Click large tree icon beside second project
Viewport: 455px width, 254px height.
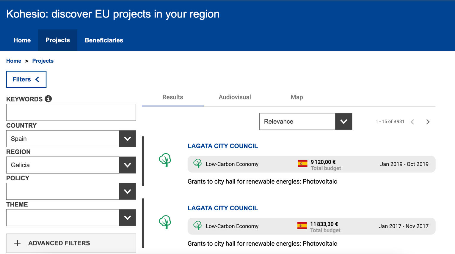pyautogui.click(x=165, y=222)
